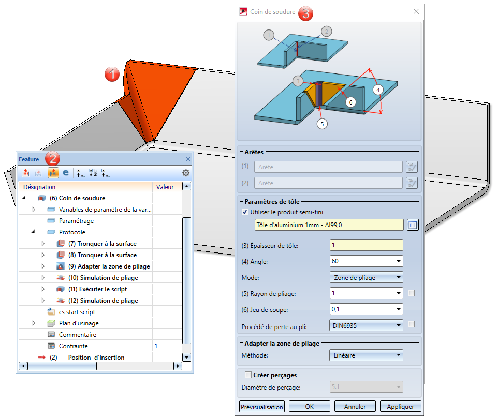Click the 'Prévisualisation' button
Image resolution: width=497 pixels, height=417 pixels.
pyautogui.click(x=262, y=407)
